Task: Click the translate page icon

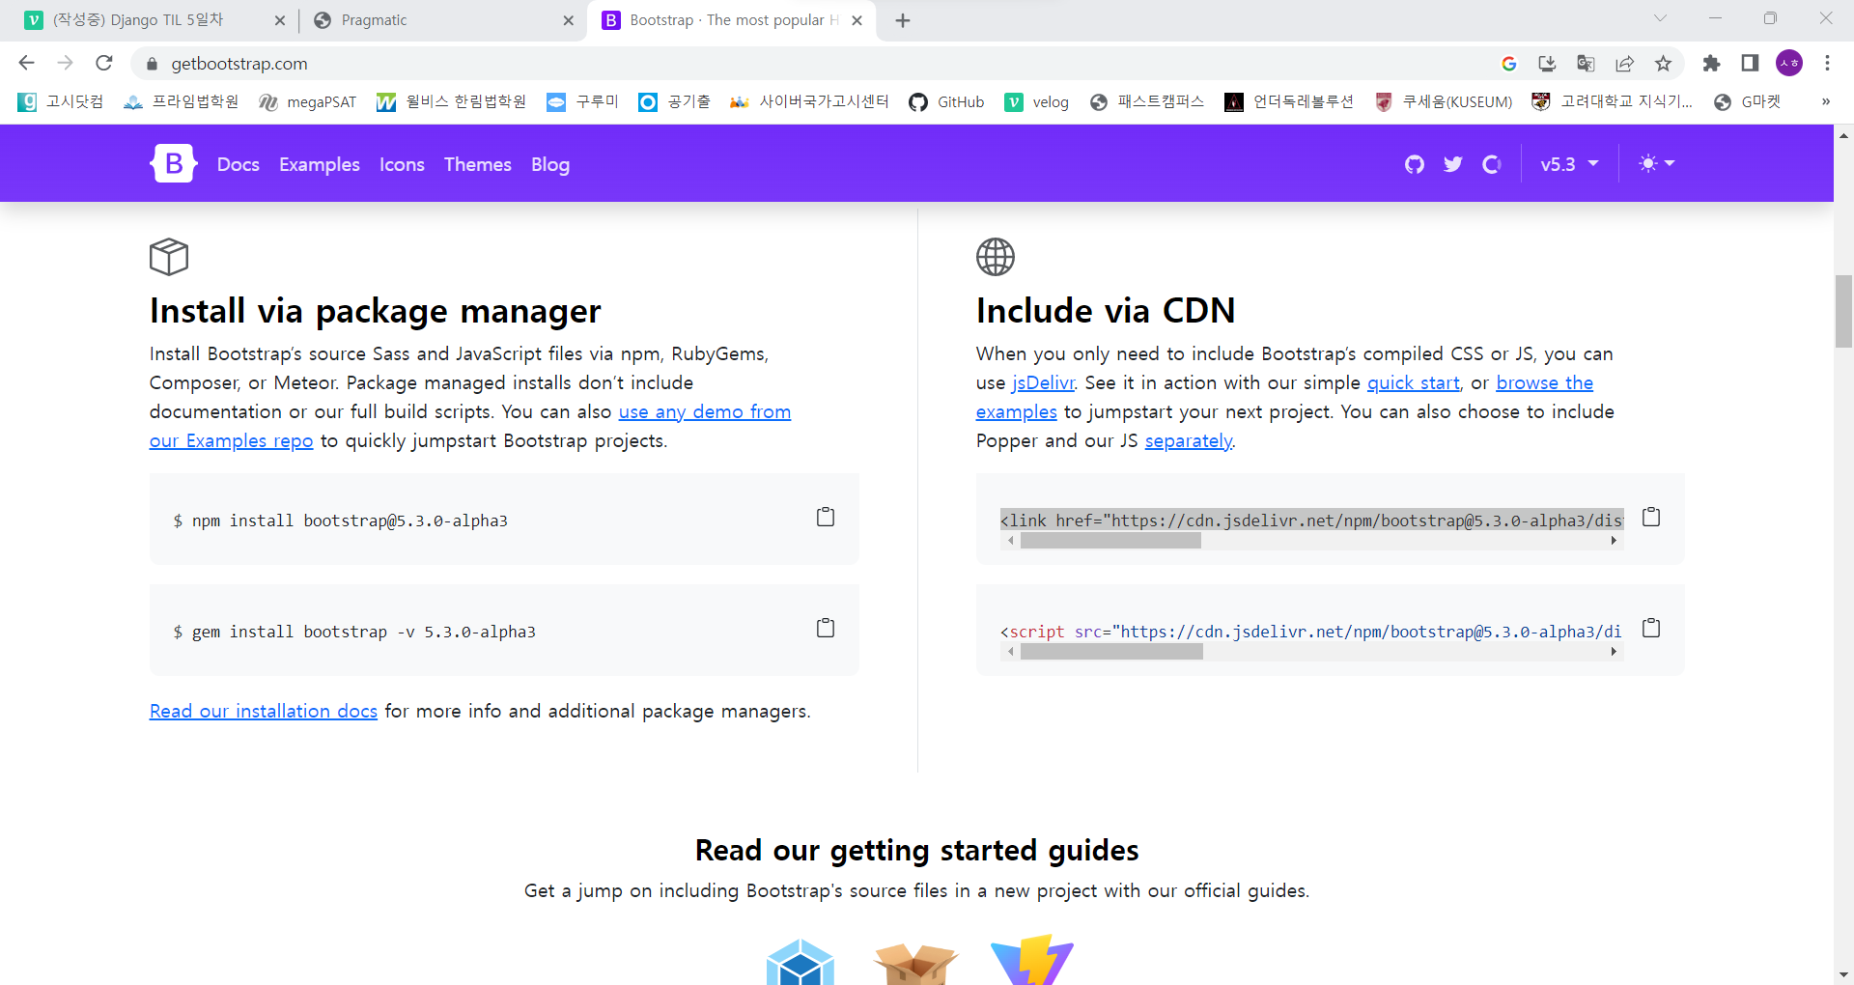Action: click(x=1586, y=63)
